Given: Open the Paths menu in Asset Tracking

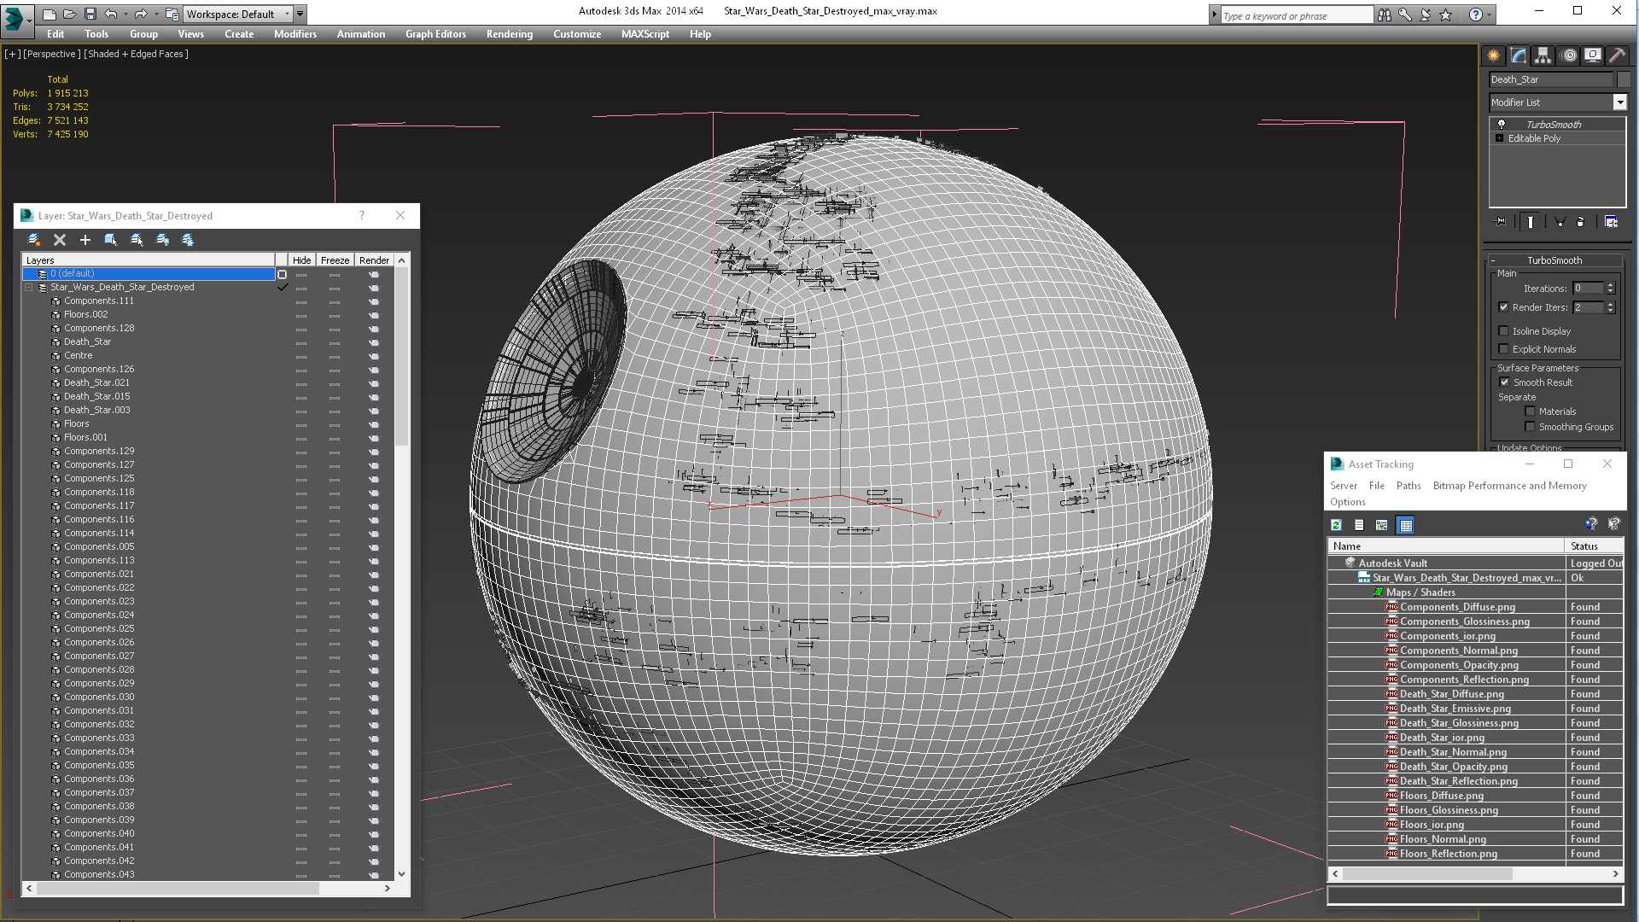Looking at the screenshot, I should 1408,486.
